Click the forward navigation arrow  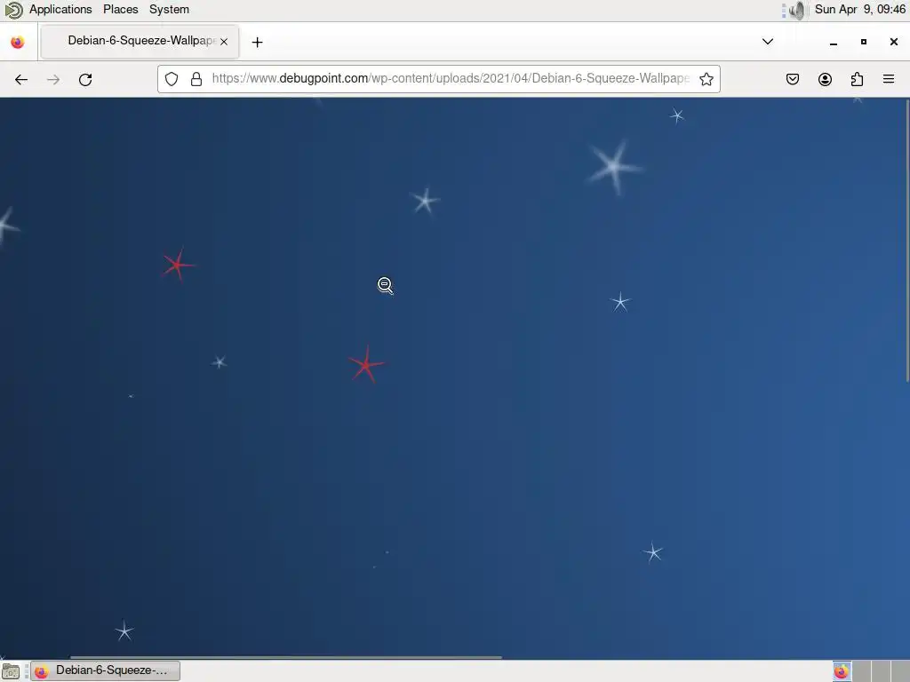click(x=53, y=79)
